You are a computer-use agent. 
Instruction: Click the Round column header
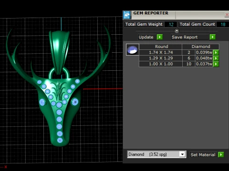coord(161,47)
